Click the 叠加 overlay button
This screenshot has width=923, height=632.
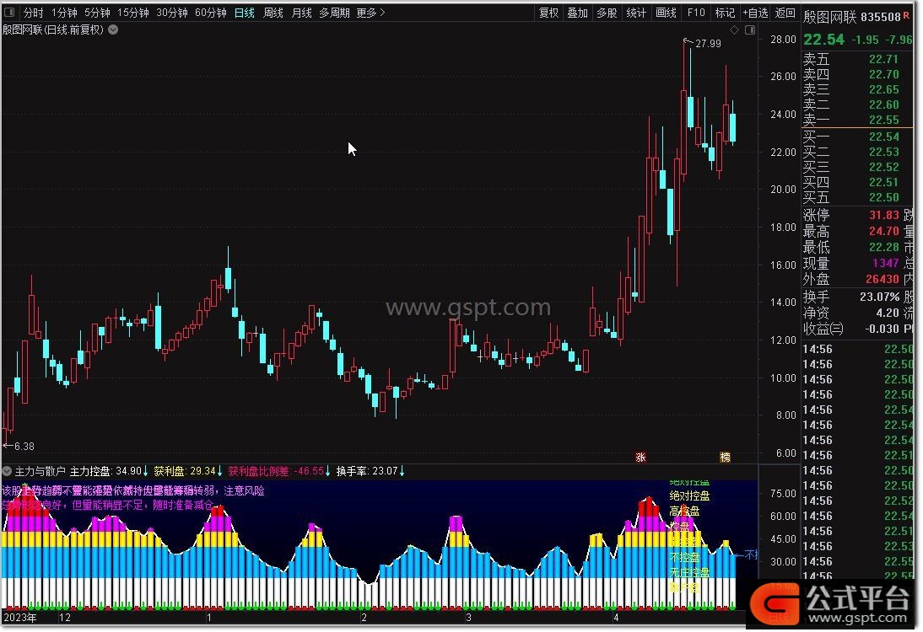577,13
